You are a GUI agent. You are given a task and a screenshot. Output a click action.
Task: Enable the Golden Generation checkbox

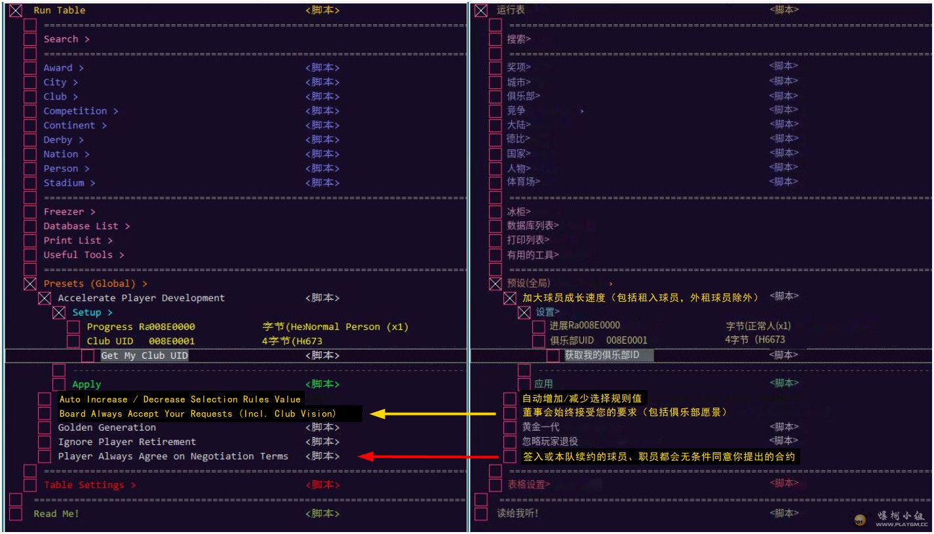(x=45, y=428)
